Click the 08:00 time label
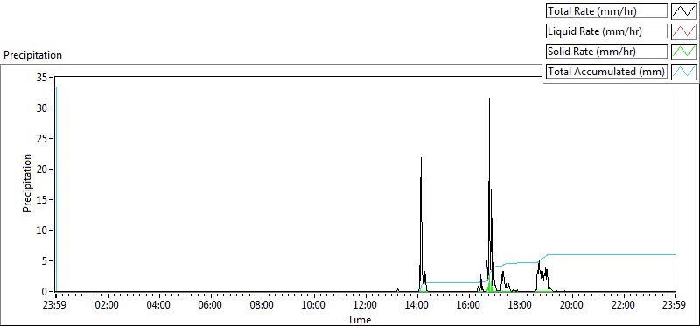700x326 pixels. pyautogui.click(x=262, y=306)
